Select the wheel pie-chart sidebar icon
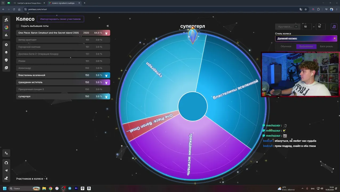Screen dimensions: 340x192 (6, 27)
